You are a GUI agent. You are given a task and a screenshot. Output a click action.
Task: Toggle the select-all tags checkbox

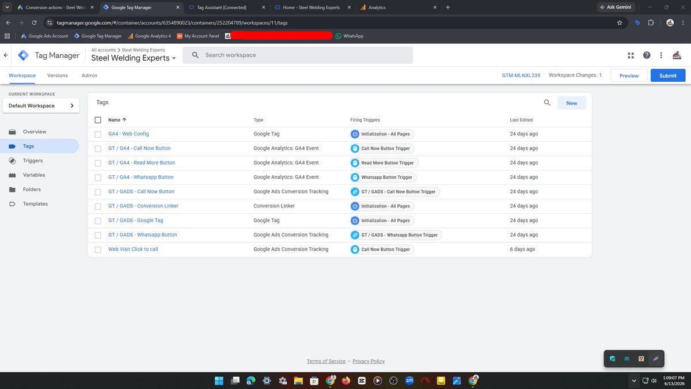click(98, 120)
